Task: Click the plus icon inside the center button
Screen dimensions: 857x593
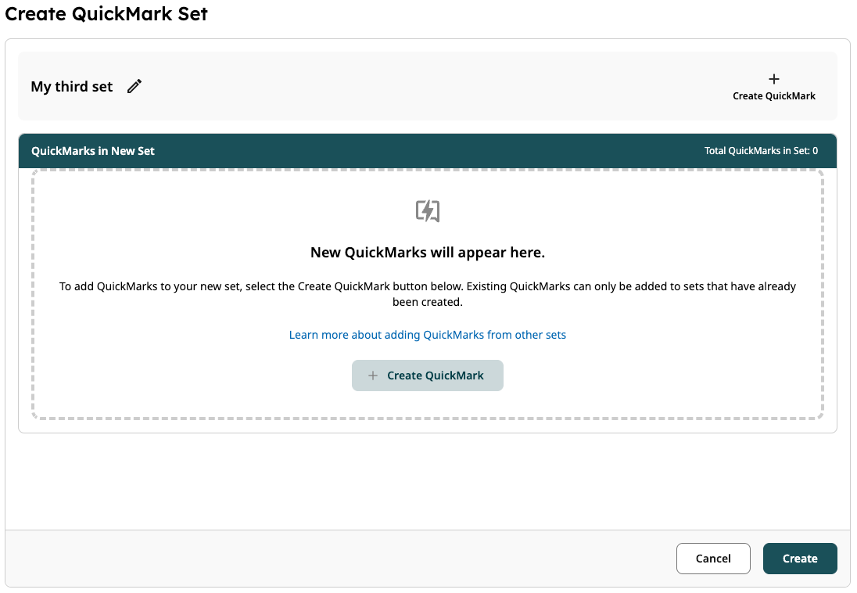Action: click(x=373, y=376)
